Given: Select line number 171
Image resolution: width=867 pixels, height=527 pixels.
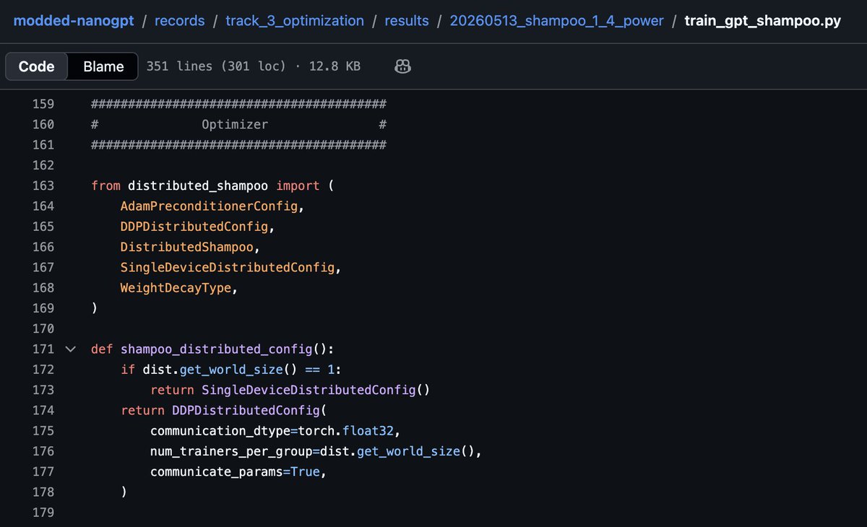Looking at the screenshot, I should [x=43, y=349].
